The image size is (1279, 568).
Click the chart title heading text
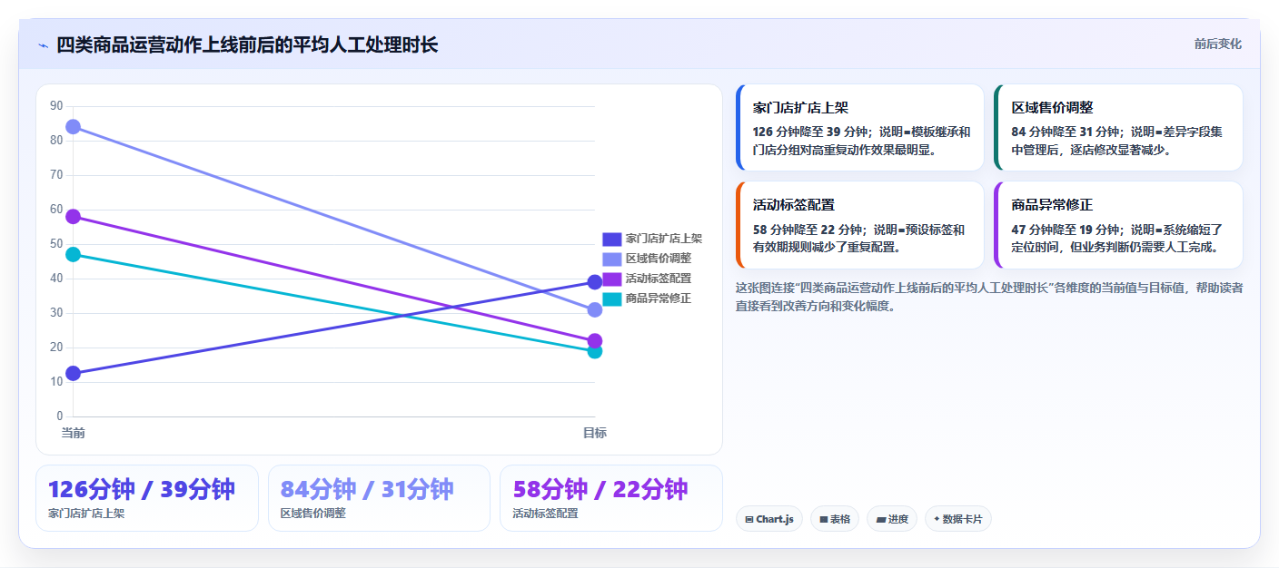pos(247,44)
